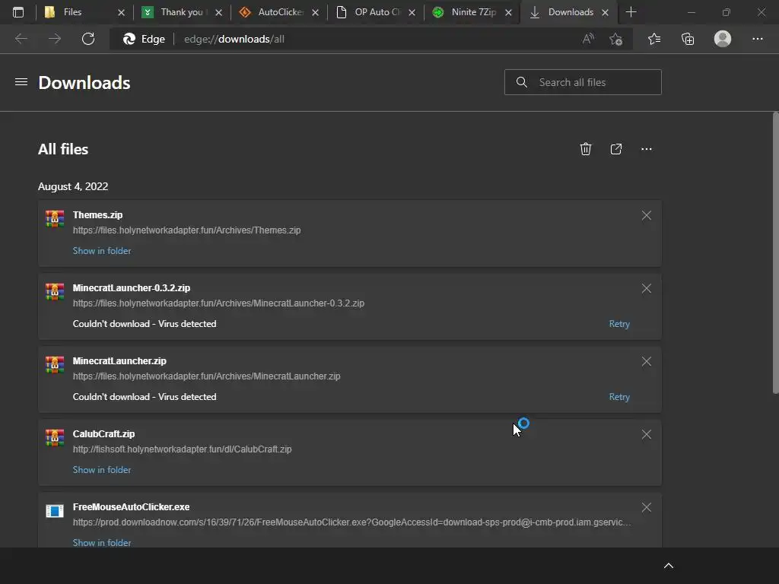Click Show in folder for Themes.zip
Screen dimensions: 779x584
pos(102,251)
